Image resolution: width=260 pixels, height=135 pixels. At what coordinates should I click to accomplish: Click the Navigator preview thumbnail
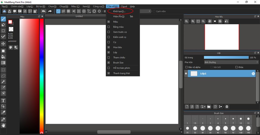click(222, 37)
